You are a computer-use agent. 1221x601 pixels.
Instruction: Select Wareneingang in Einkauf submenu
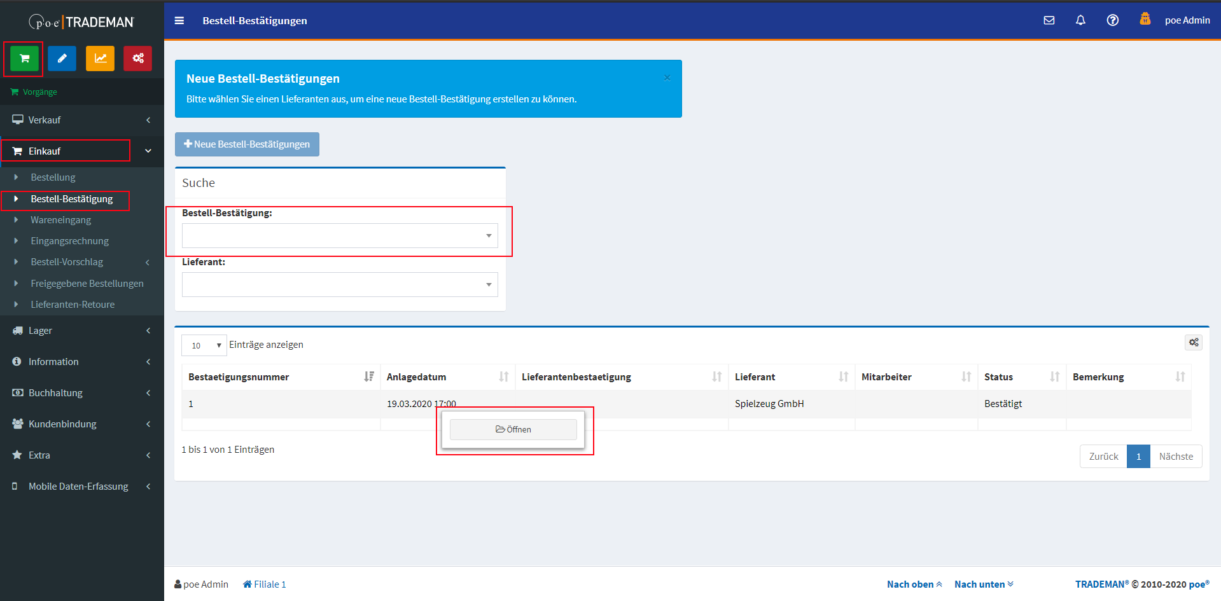[x=61, y=220]
